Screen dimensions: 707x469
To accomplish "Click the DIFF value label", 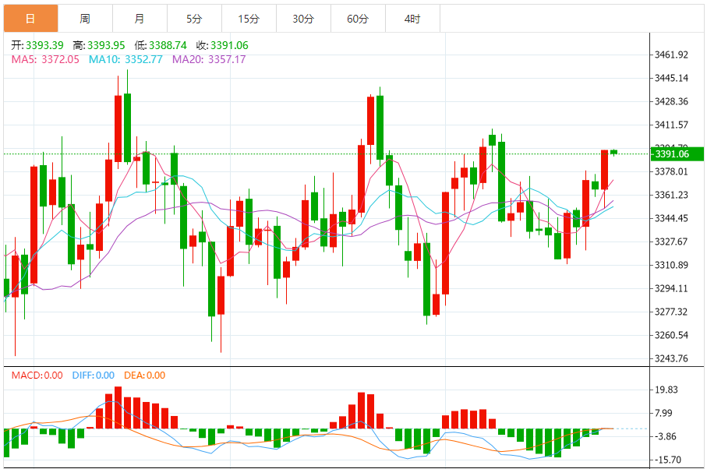I will pos(94,376).
